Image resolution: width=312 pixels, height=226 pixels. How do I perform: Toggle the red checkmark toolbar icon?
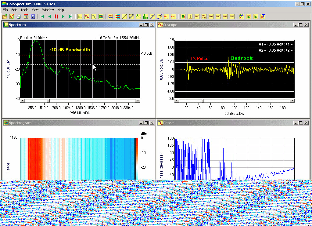pos(12,16)
